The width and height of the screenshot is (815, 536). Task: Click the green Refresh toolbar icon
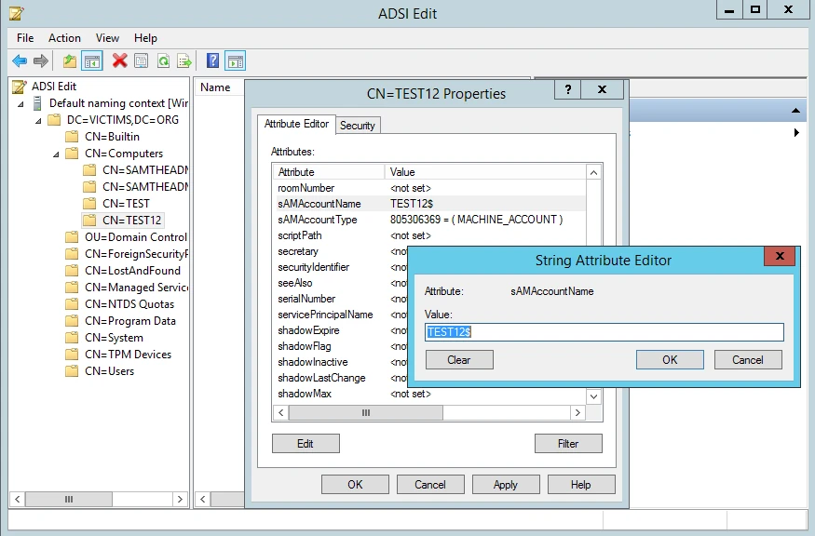click(163, 61)
